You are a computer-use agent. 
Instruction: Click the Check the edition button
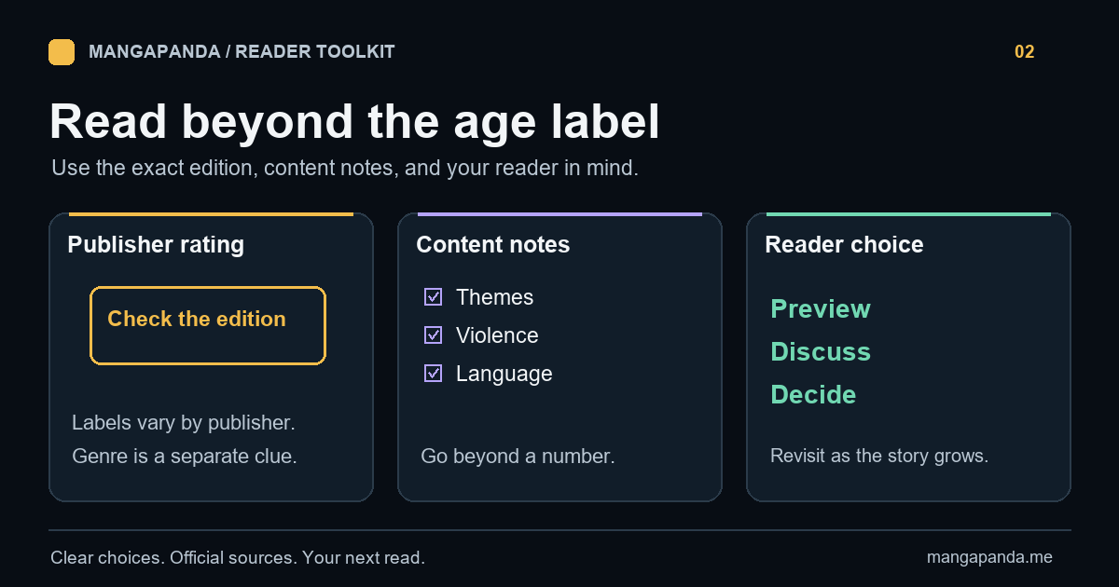[208, 325]
